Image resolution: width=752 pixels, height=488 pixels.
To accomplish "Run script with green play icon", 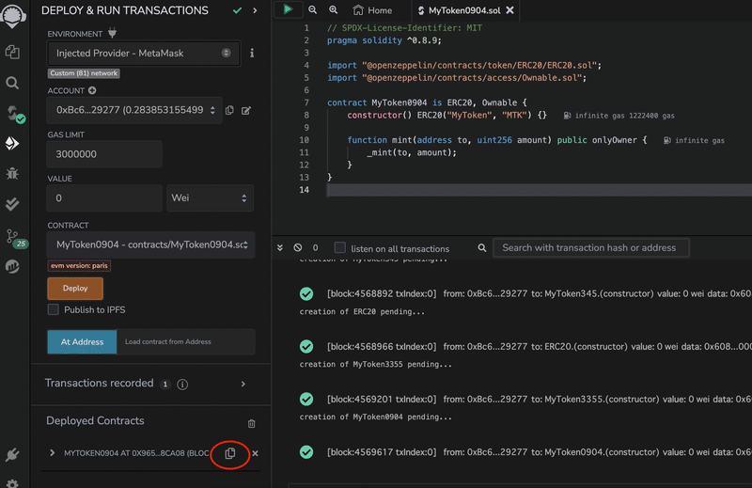I will [x=288, y=9].
